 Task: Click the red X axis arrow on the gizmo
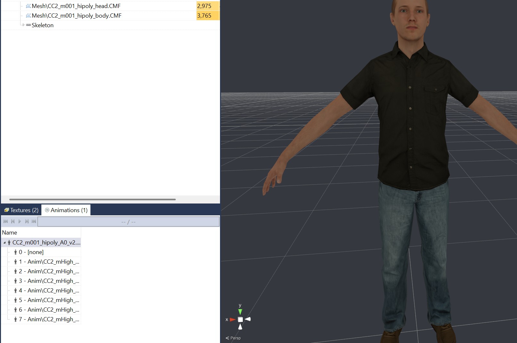click(233, 319)
